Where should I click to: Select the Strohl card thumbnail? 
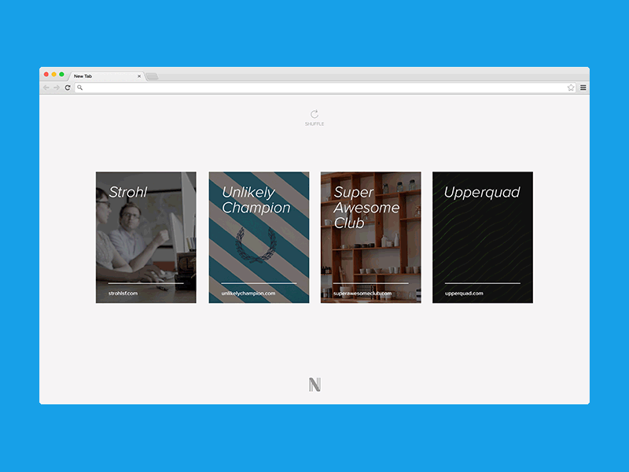coord(145,236)
